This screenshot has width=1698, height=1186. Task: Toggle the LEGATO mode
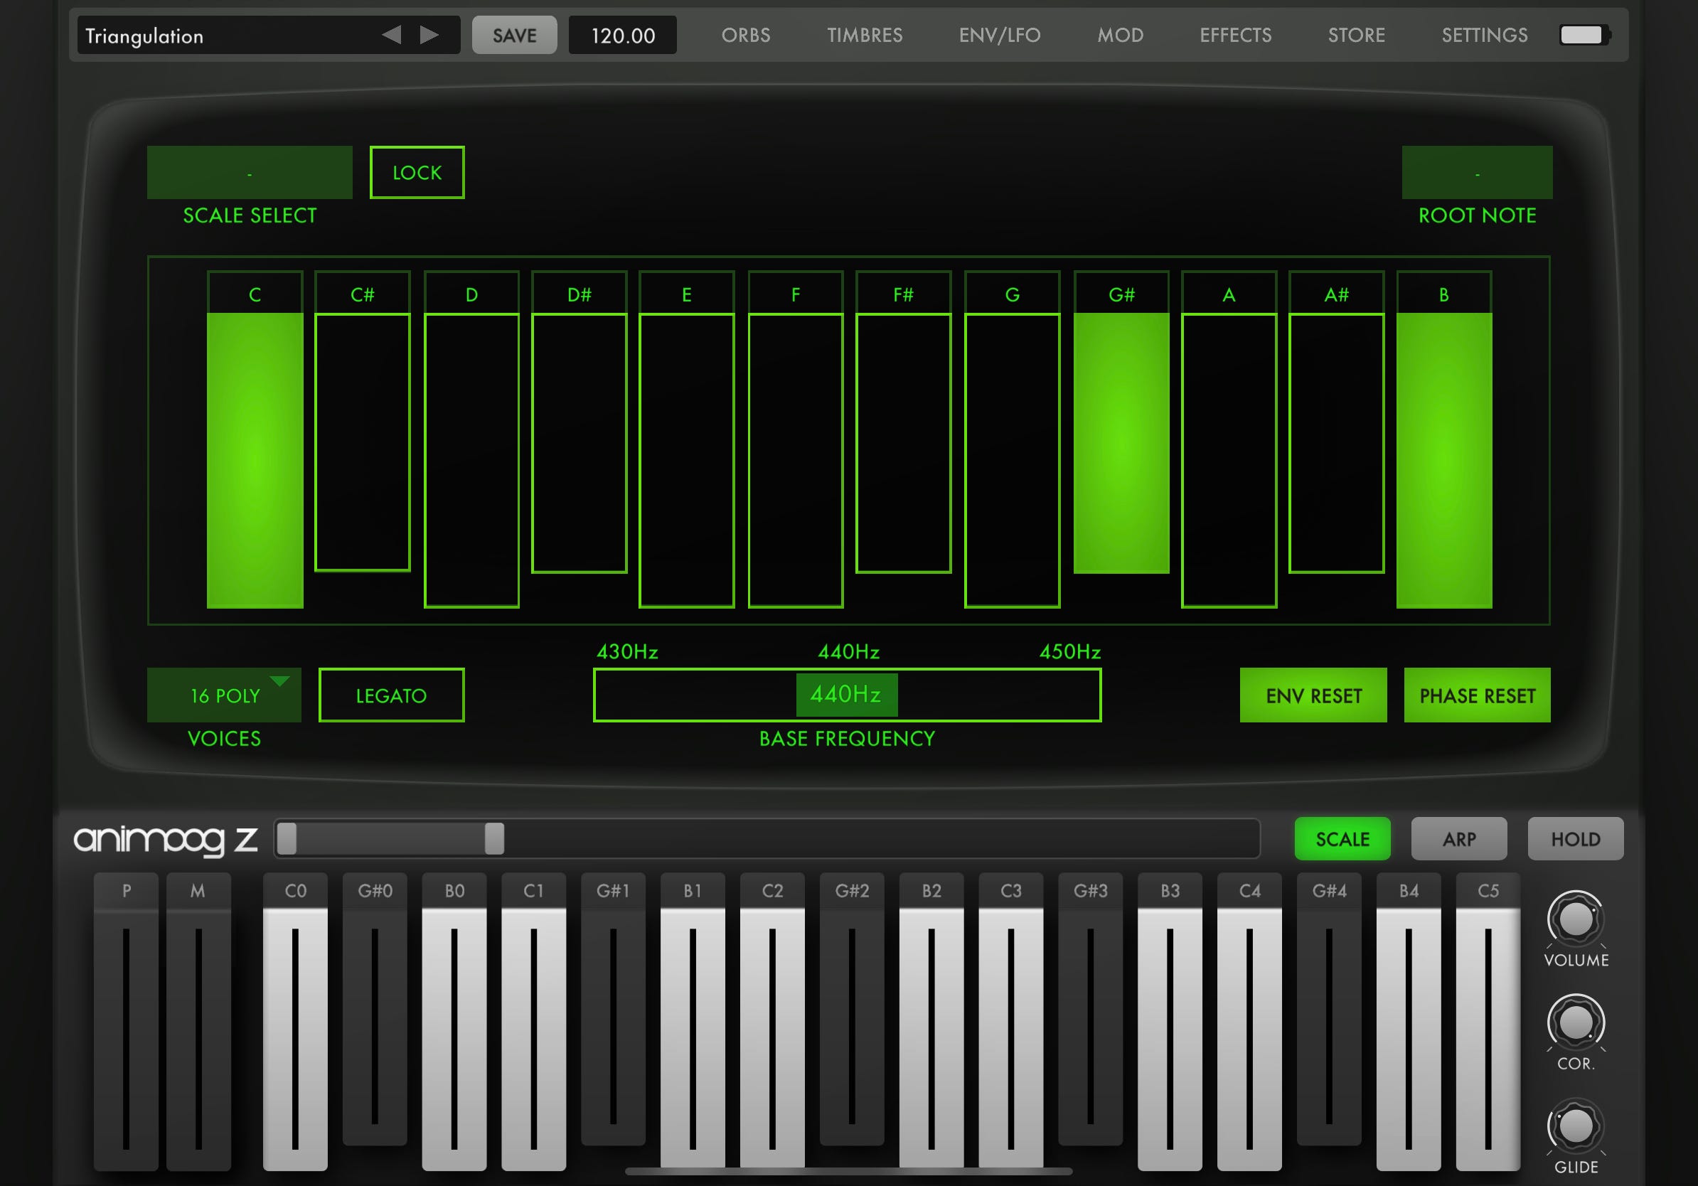tap(391, 695)
